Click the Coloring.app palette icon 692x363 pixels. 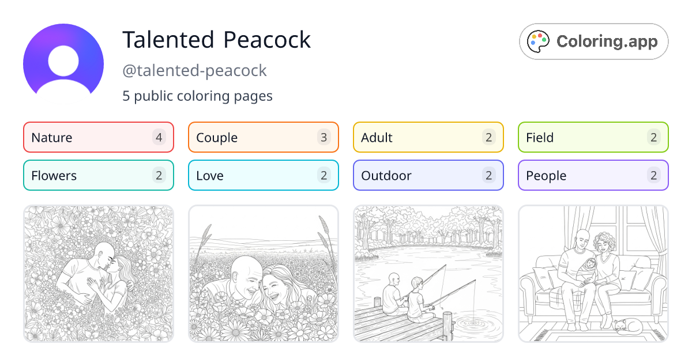[539, 41]
